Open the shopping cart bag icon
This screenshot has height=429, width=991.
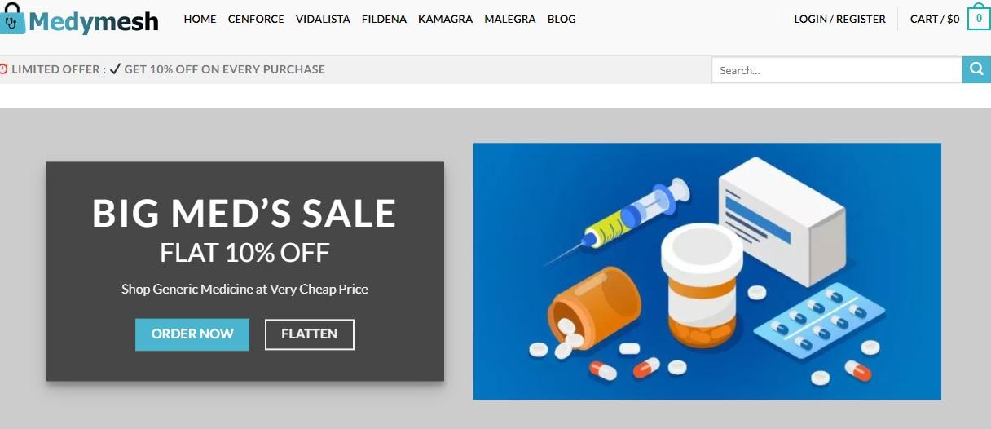[x=979, y=18]
